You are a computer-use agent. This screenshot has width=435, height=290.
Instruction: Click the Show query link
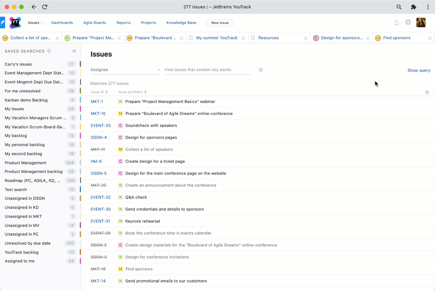(419, 70)
